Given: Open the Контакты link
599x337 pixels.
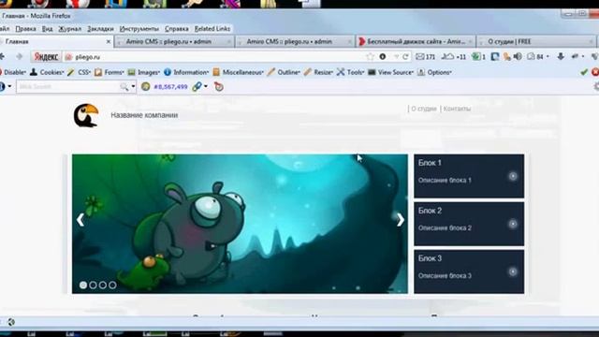Looking at the screenshot, I should pos(457,109).
